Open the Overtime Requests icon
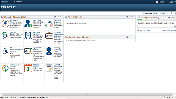 (x=49, y=24)
